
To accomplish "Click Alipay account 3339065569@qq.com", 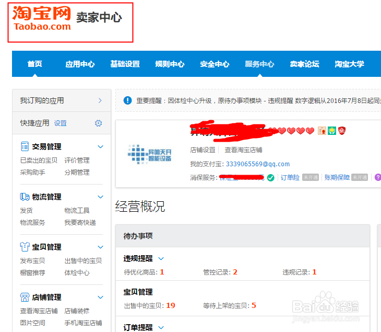I will pyautogui.click(x=258, y=164).
